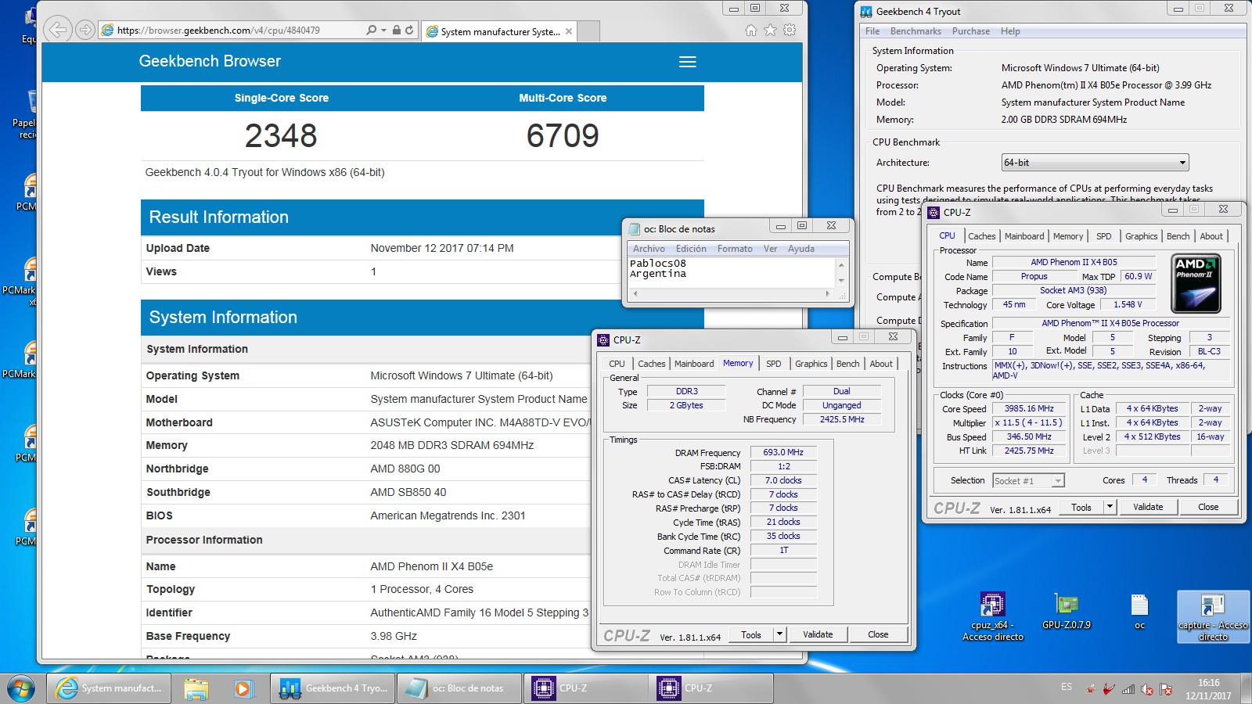
Task: Expand Tools dropdown arrow in CPU-Z Memory window
Action: (x=779, y=634)
